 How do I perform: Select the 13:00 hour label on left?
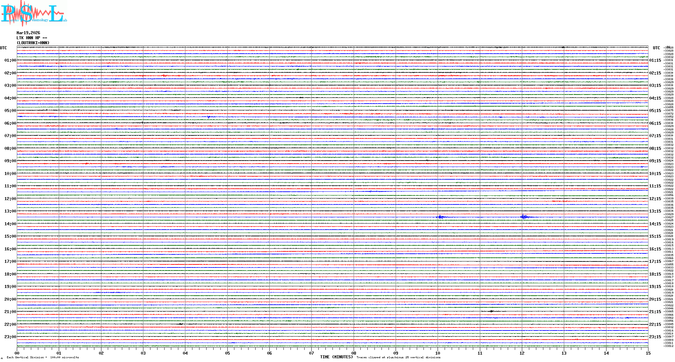point(10,211)
